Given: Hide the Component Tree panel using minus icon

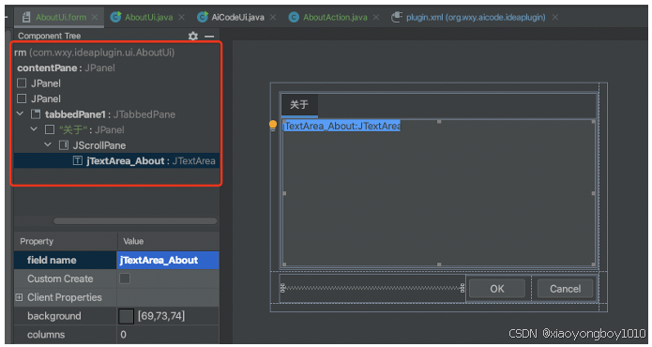Looking at the screenshot, I should pyautogui.click(x=209, y=37).
